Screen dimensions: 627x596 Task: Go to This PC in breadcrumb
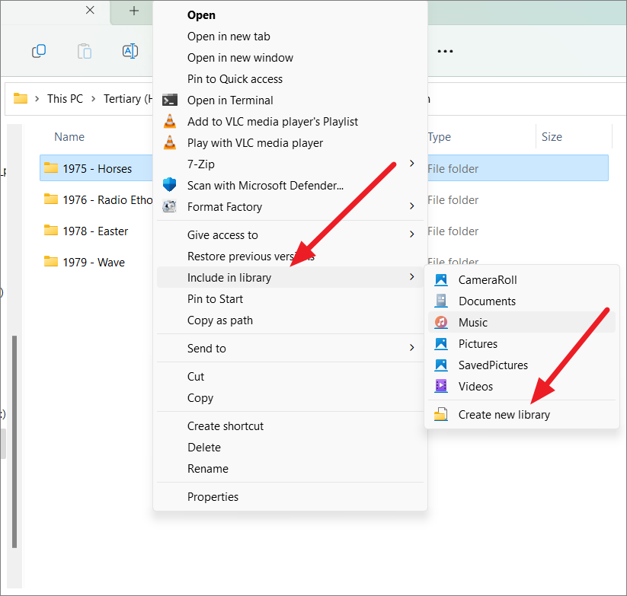(65, 99)
